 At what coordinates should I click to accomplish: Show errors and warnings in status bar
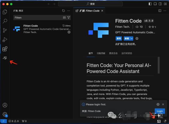point(14,121)
